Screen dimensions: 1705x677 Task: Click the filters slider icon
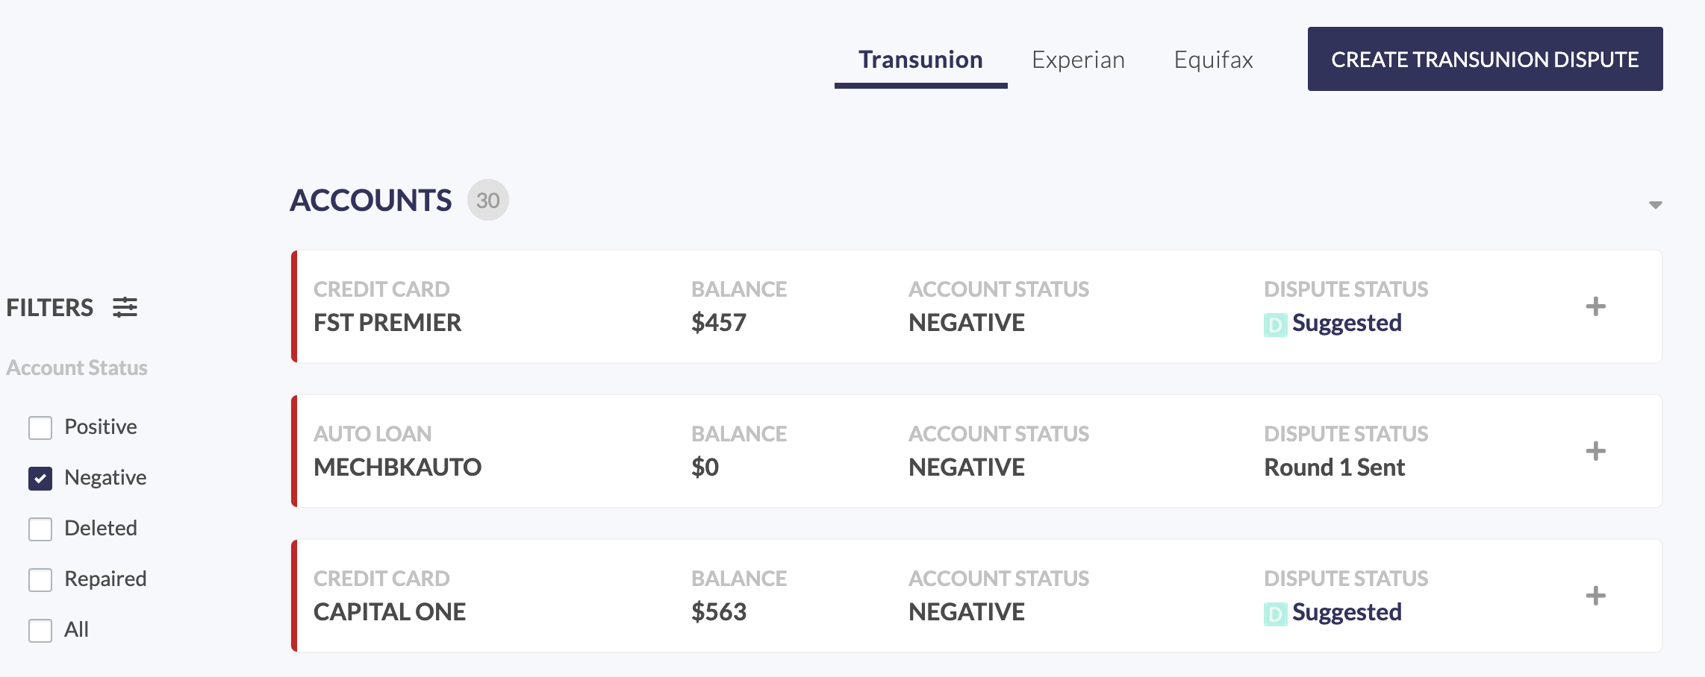[125, 307]
